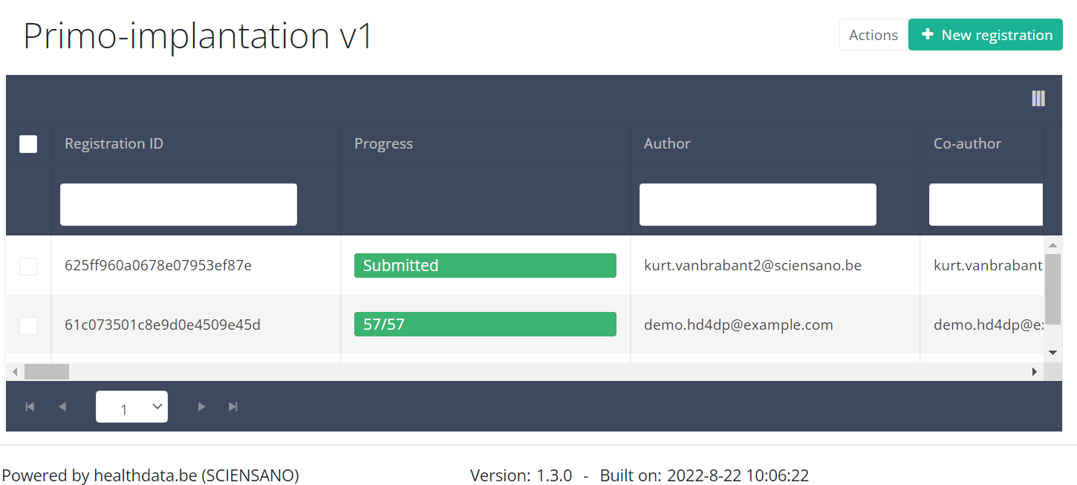
Task: Click the Author filter input box
Action: [x=758, y=205]
